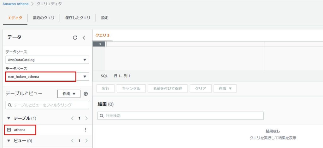Screen dimensions: 323x148
Task: Click the 結果 (0) heading
Action: coord(105,104)
